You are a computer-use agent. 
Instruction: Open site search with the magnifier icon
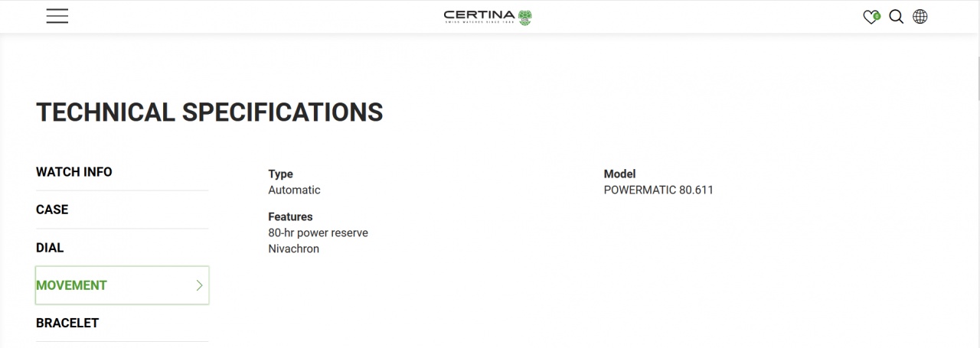pyautogui.click(x=896, y=17)
